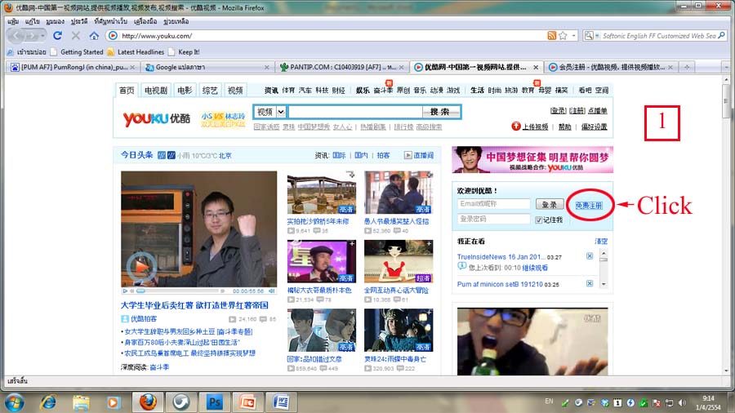Click the 登录 login button

click(550, 205)
